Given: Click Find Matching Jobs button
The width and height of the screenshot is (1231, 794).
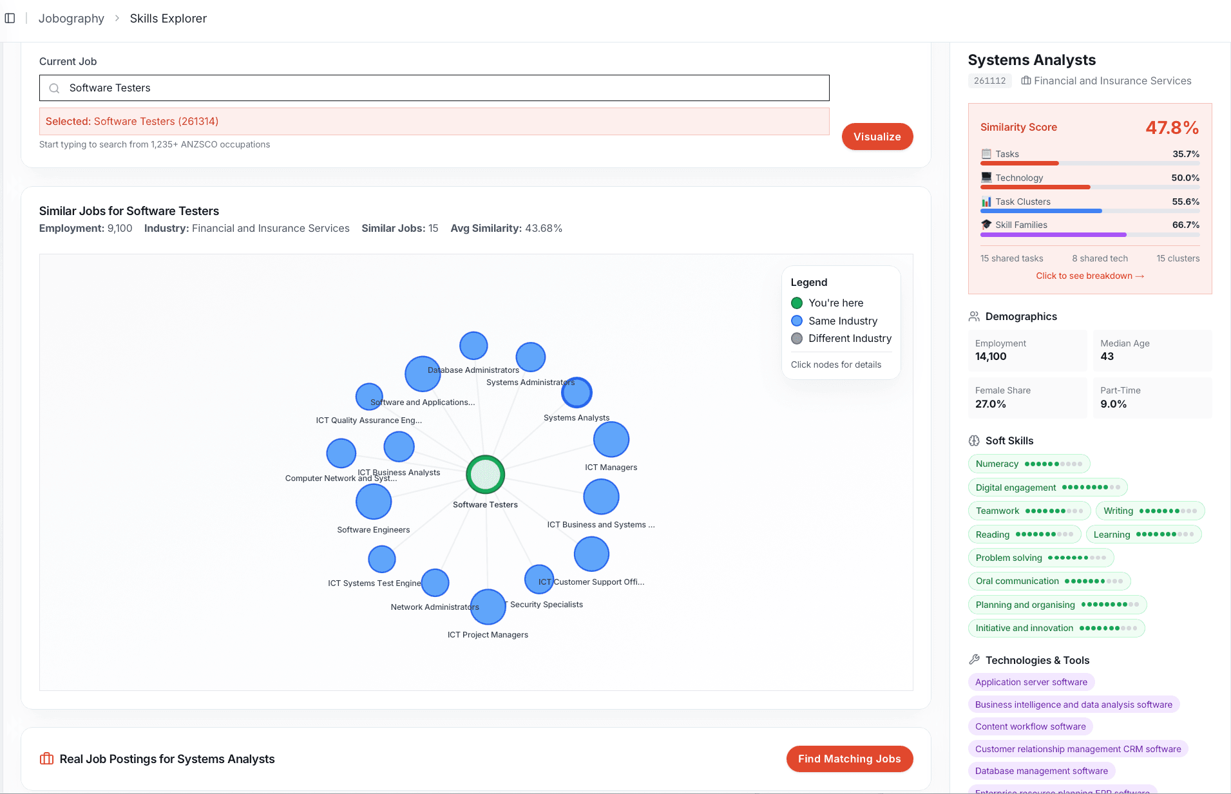Looking at the screenshot, I should [x=849, y=759].
